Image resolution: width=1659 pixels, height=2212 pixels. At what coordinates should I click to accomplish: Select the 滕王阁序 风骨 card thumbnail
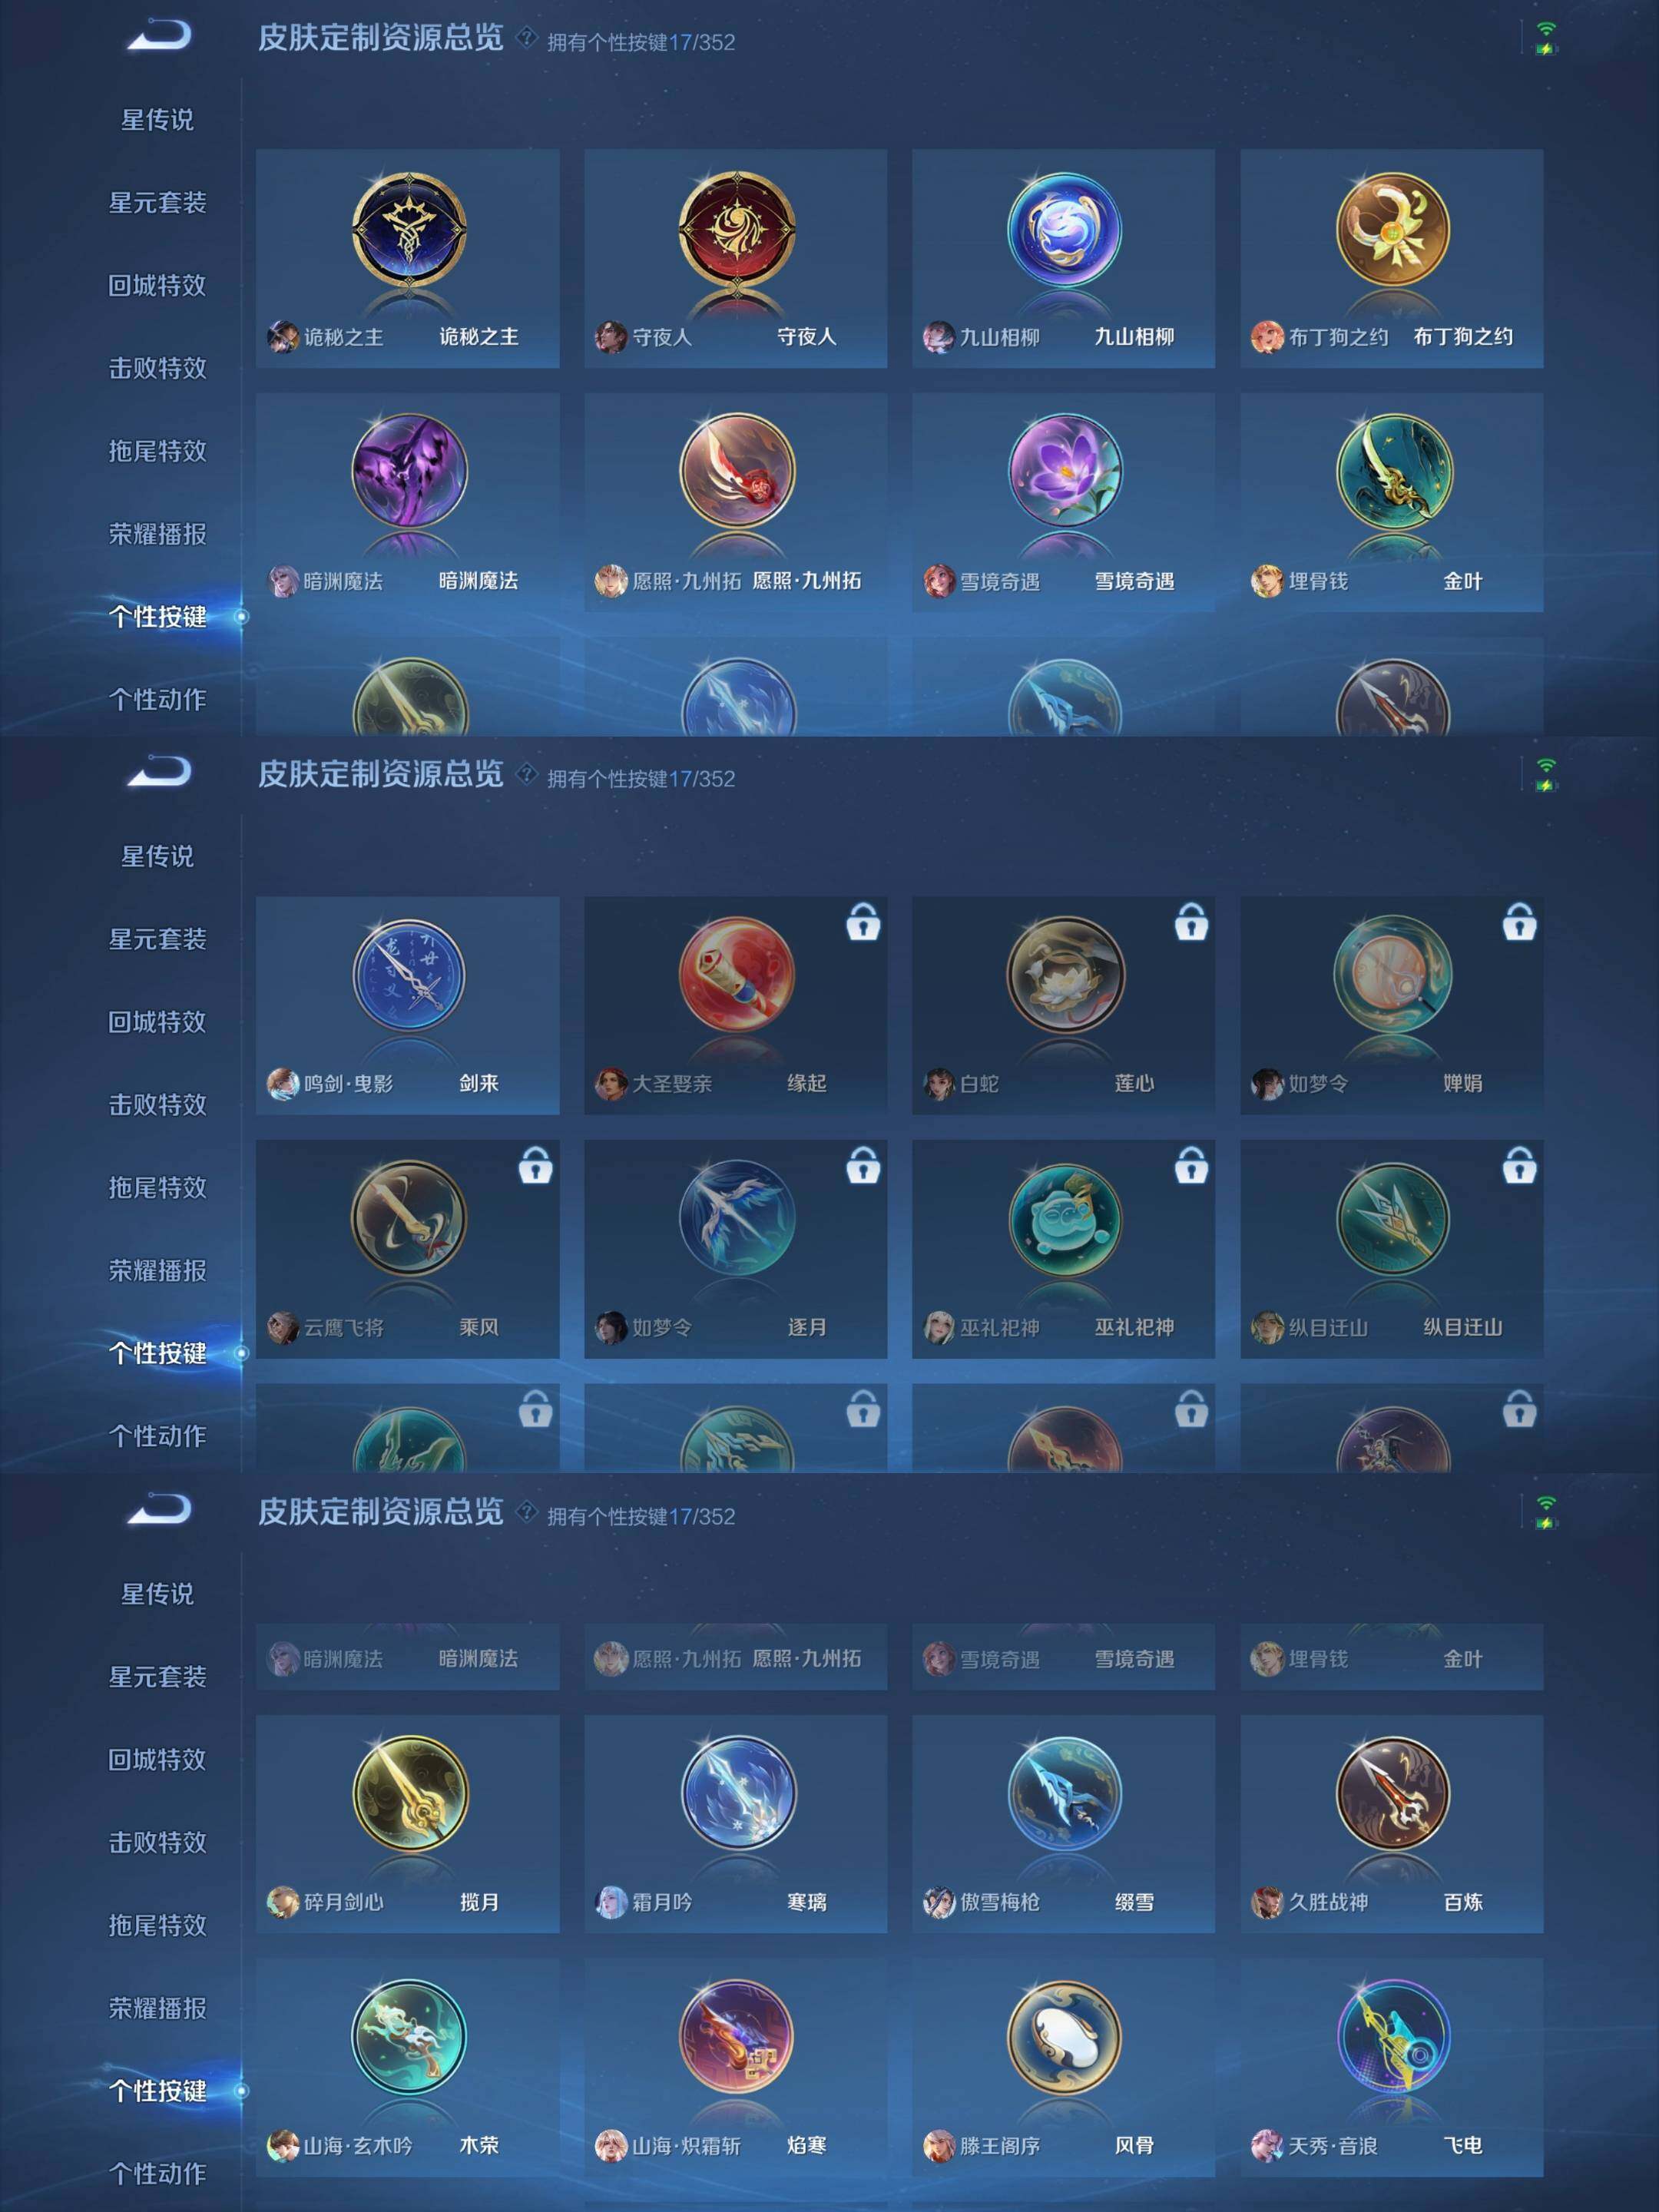click(1064, 2038)
